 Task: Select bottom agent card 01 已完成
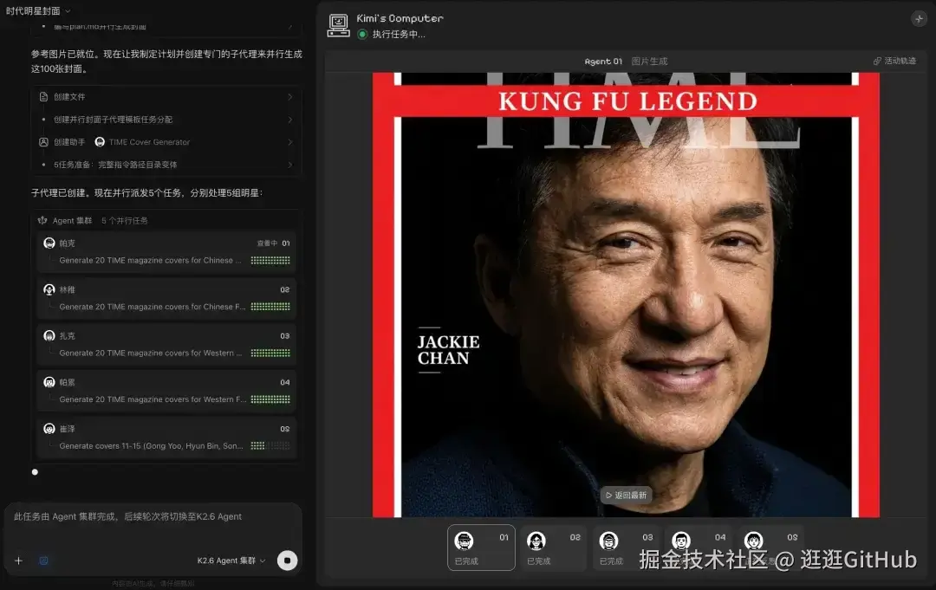tap(481, 548)
